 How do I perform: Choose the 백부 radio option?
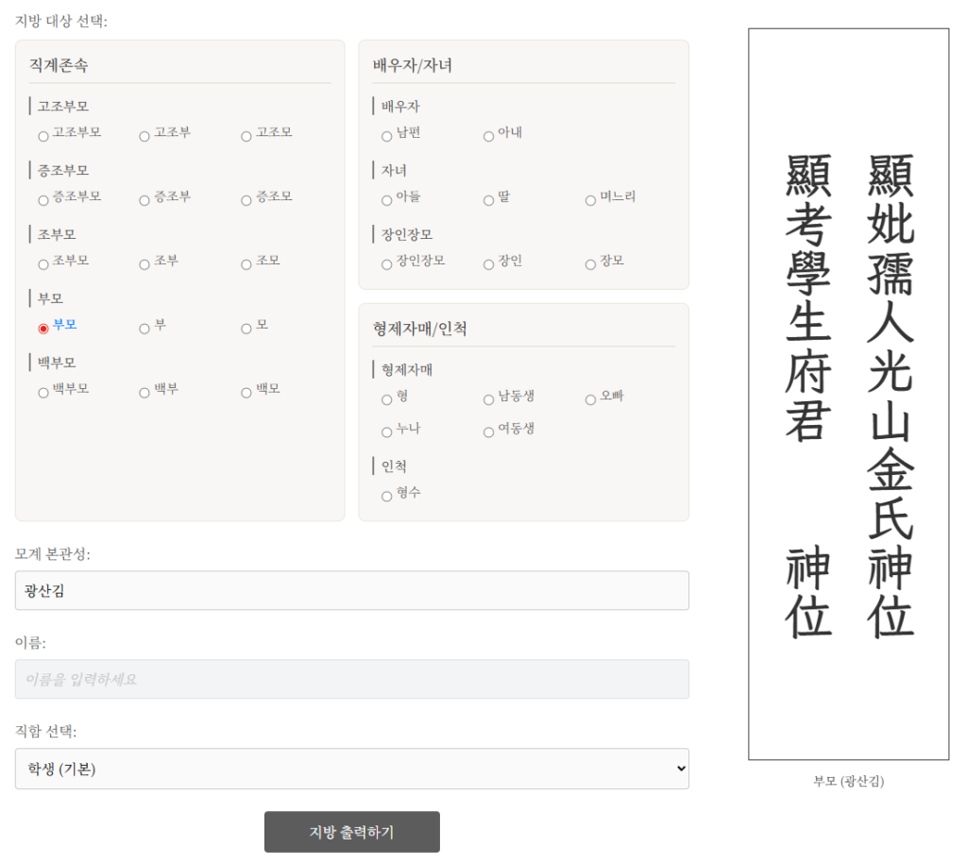pyautogui.click(x=144, y=393)
